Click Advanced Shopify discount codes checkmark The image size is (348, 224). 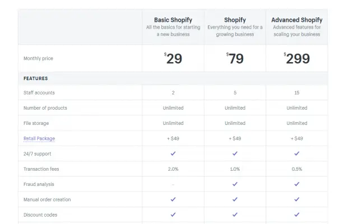coord(297,214)
